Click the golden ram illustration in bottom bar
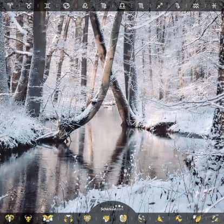224x224 pixels. 10,218
